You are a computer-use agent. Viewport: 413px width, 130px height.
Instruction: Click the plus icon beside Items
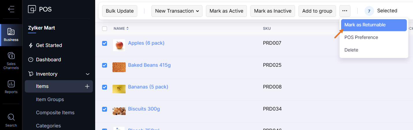(87, 86)
